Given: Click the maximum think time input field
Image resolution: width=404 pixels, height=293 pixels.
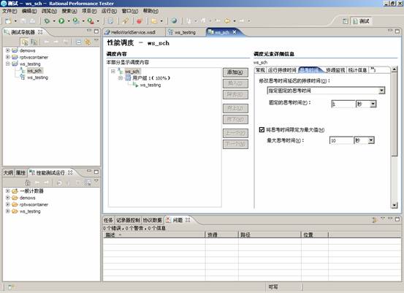Looking at the screenshot, I should coord(341,140).
